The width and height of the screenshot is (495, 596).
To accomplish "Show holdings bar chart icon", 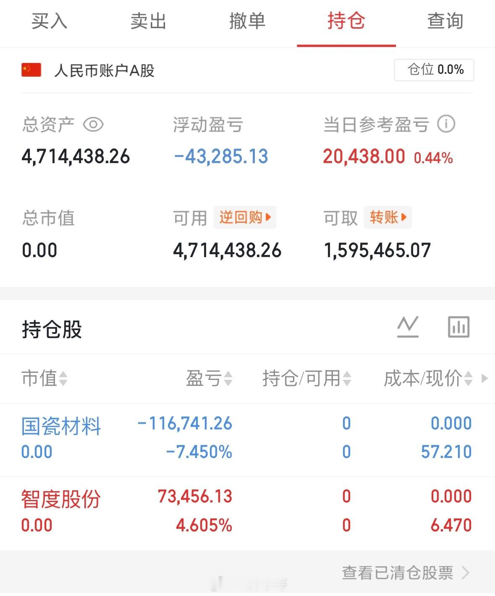I will [458, 327].
